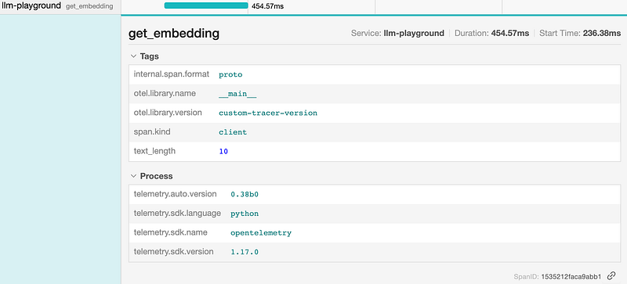Click the Process section heading
627x284 pixels.
[x=156, y=176]
